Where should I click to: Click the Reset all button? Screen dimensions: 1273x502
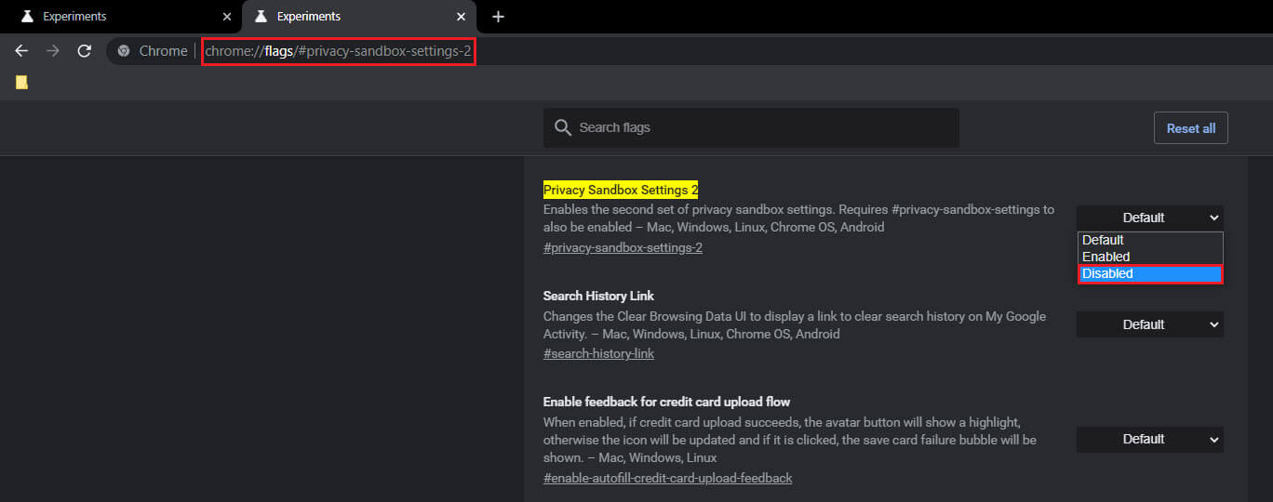pos(1191,128)
